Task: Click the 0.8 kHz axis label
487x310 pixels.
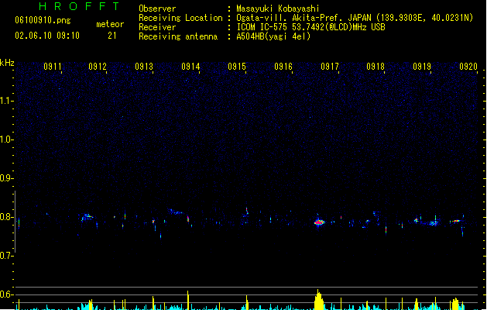Action: (6, 217)
